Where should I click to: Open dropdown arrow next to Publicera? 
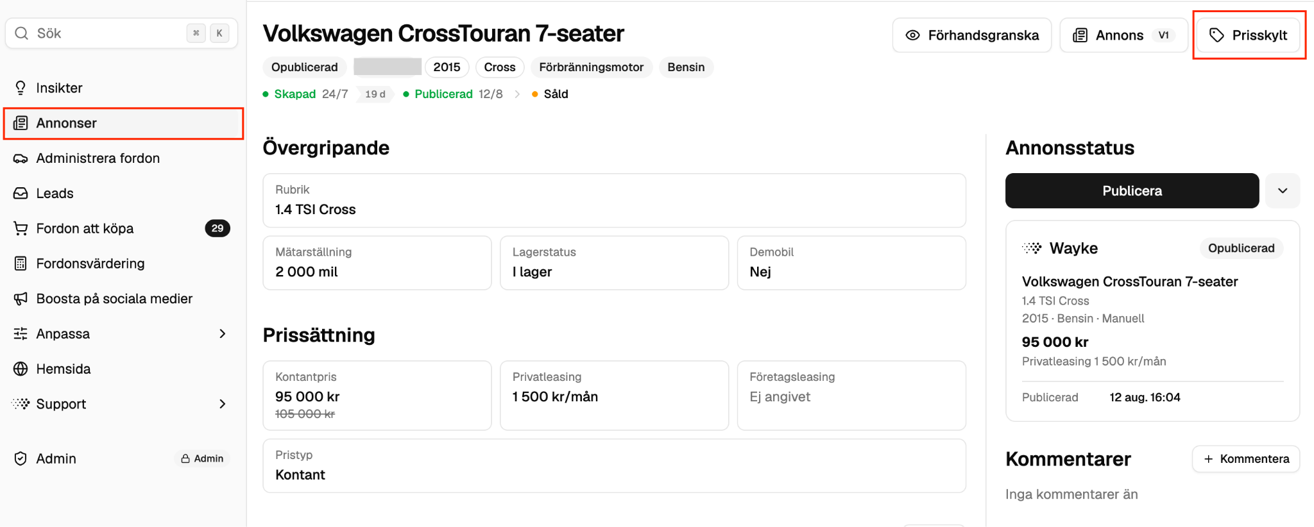coord(1282,191)
